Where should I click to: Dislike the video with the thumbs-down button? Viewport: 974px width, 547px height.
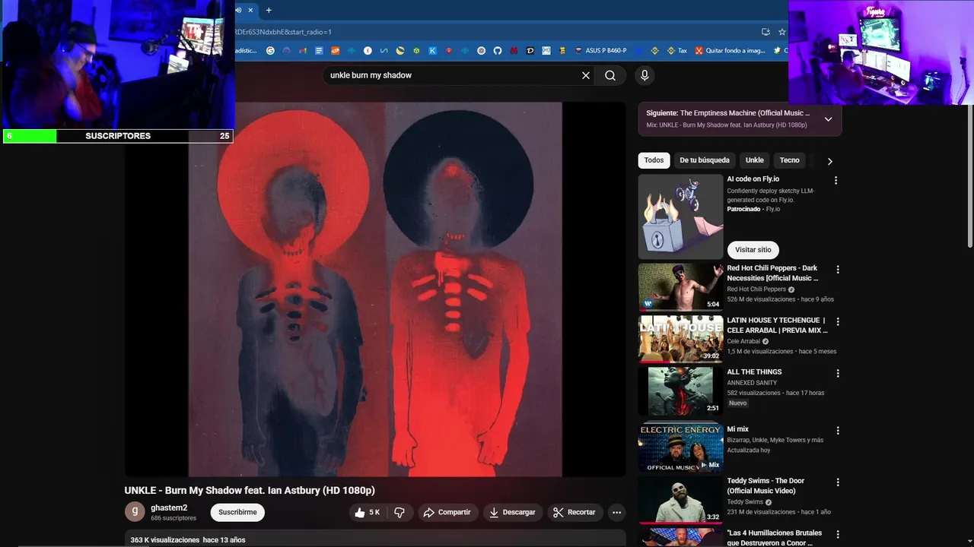(x=399, y=513)
